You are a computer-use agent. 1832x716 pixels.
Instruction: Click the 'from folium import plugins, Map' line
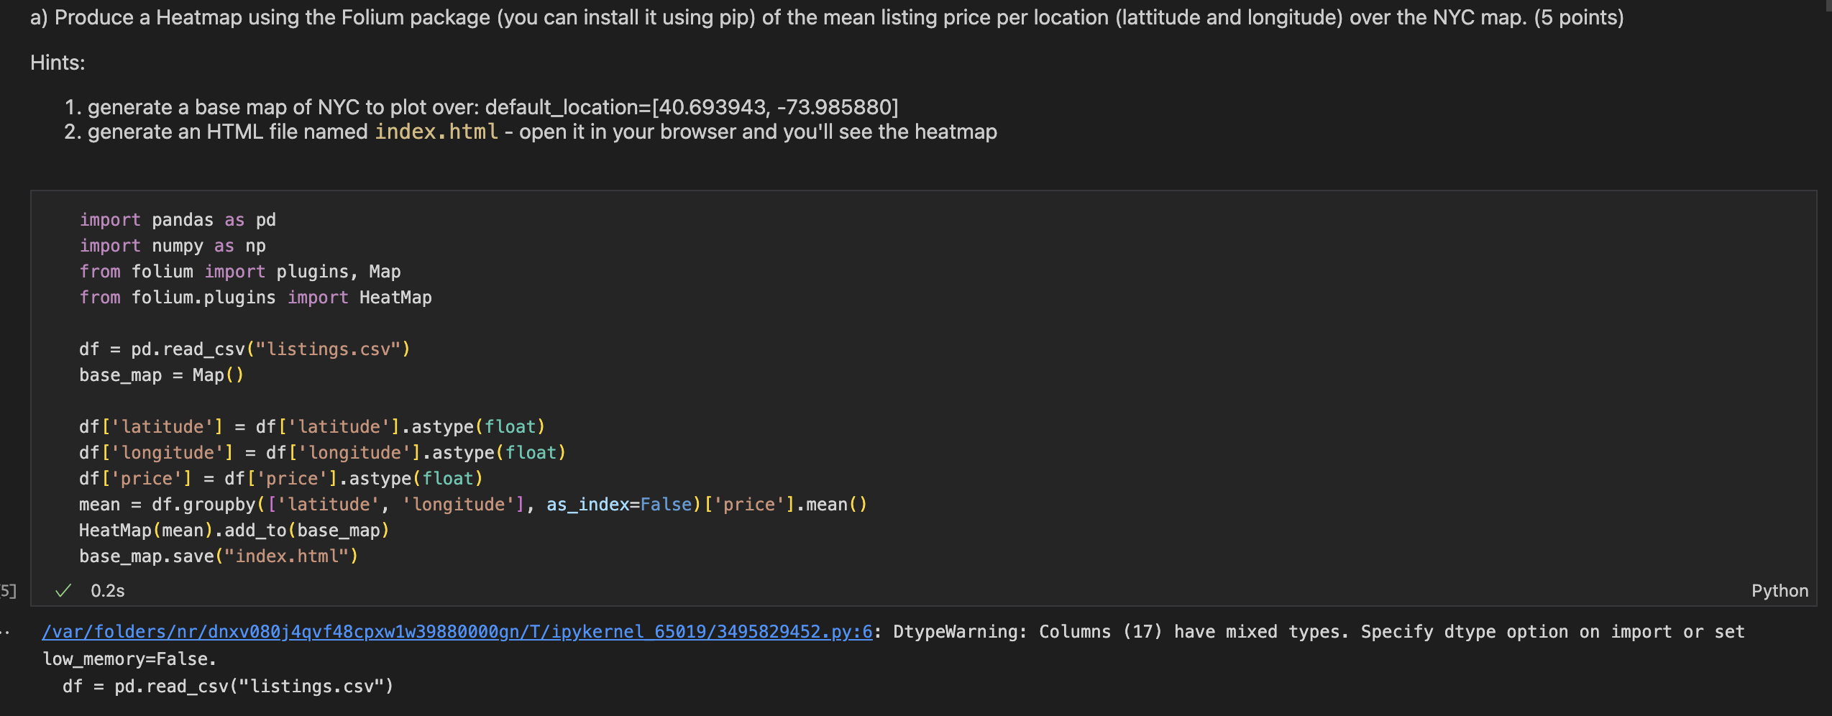[x=240, y=272]
